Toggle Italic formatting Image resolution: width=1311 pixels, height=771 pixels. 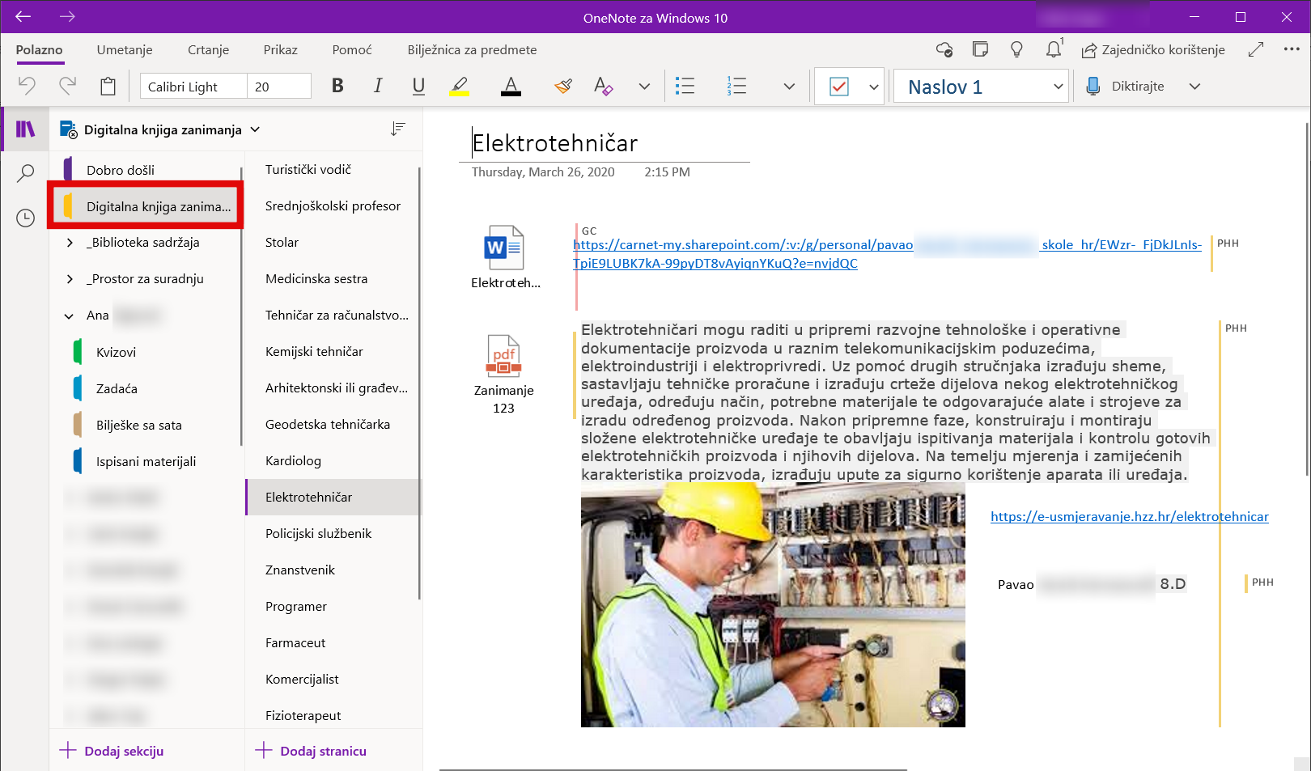point(378,86)
